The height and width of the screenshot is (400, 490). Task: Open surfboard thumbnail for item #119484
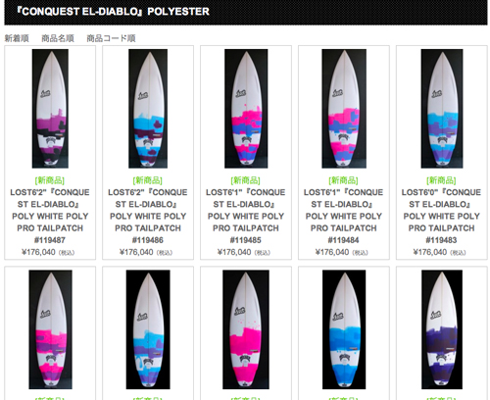point(344,109)
